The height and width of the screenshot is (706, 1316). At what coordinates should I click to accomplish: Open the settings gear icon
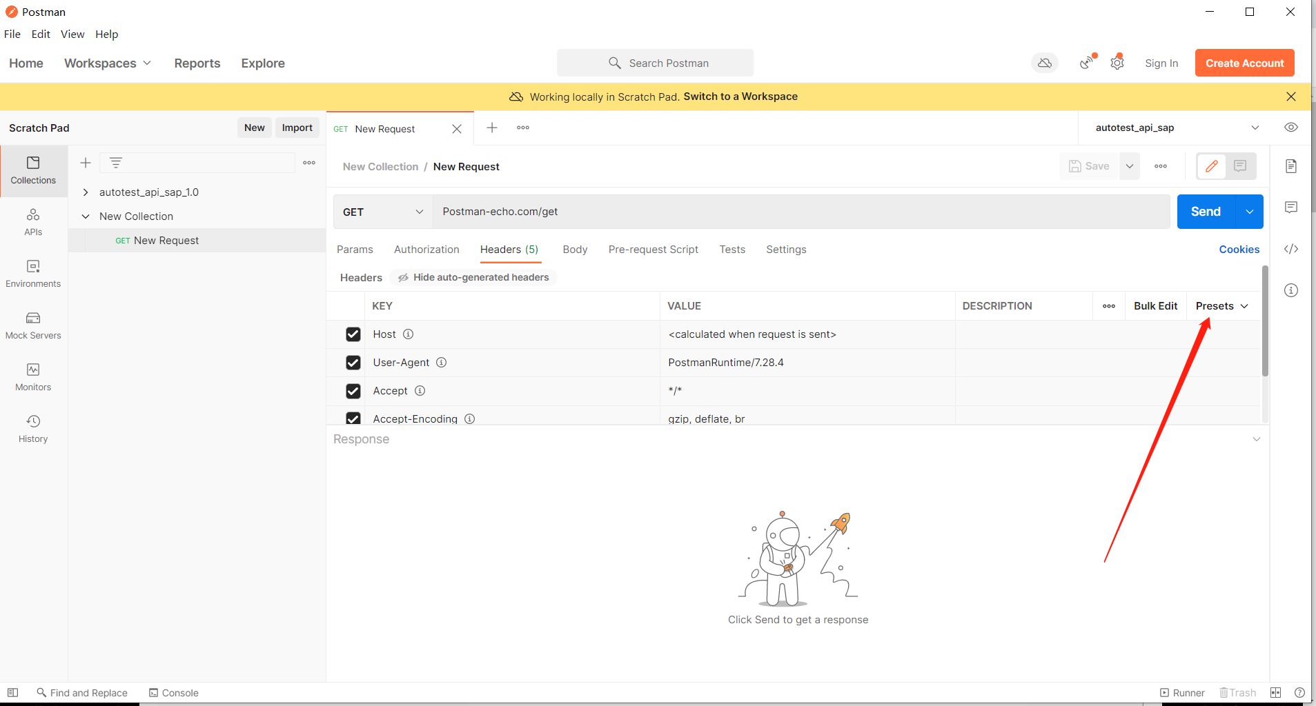click(x=1117, y=63)
